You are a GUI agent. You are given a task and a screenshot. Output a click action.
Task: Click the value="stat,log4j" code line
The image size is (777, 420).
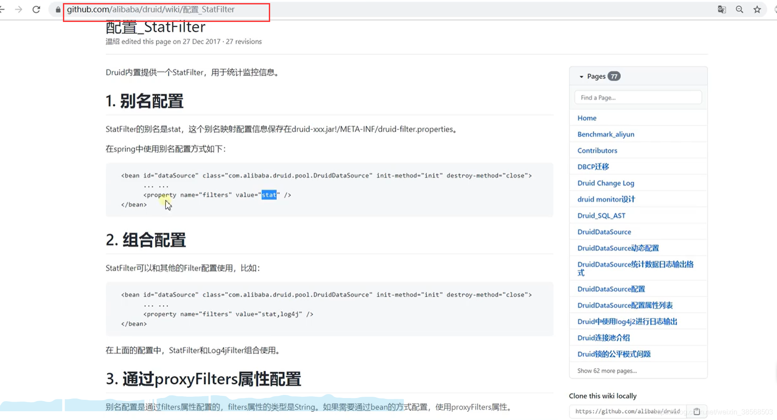tap(228, 314)
